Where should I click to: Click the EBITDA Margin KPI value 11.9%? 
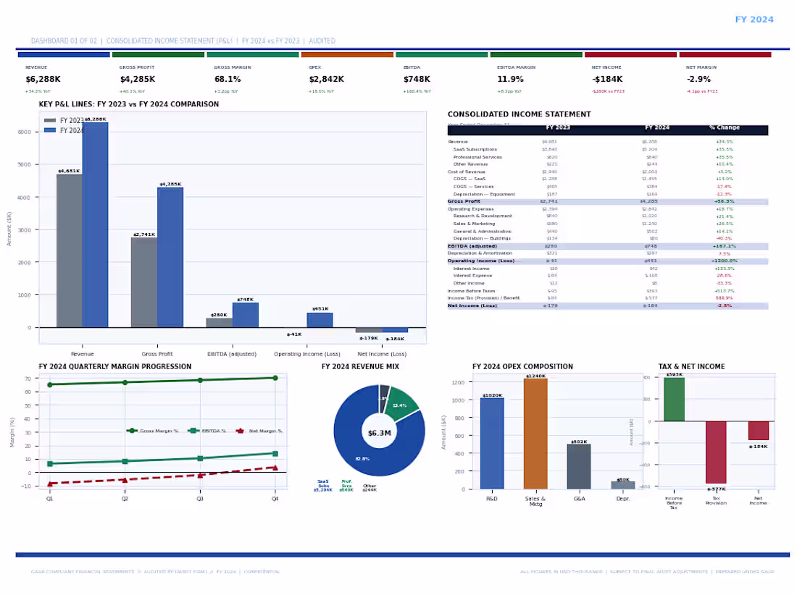(510, 79)
